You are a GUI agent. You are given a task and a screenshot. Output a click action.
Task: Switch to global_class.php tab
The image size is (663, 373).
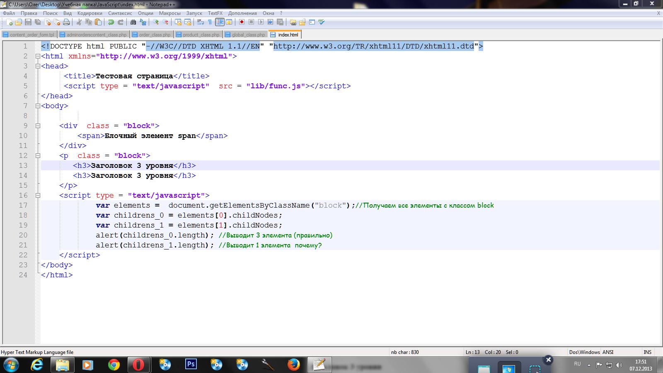point(245,35)
